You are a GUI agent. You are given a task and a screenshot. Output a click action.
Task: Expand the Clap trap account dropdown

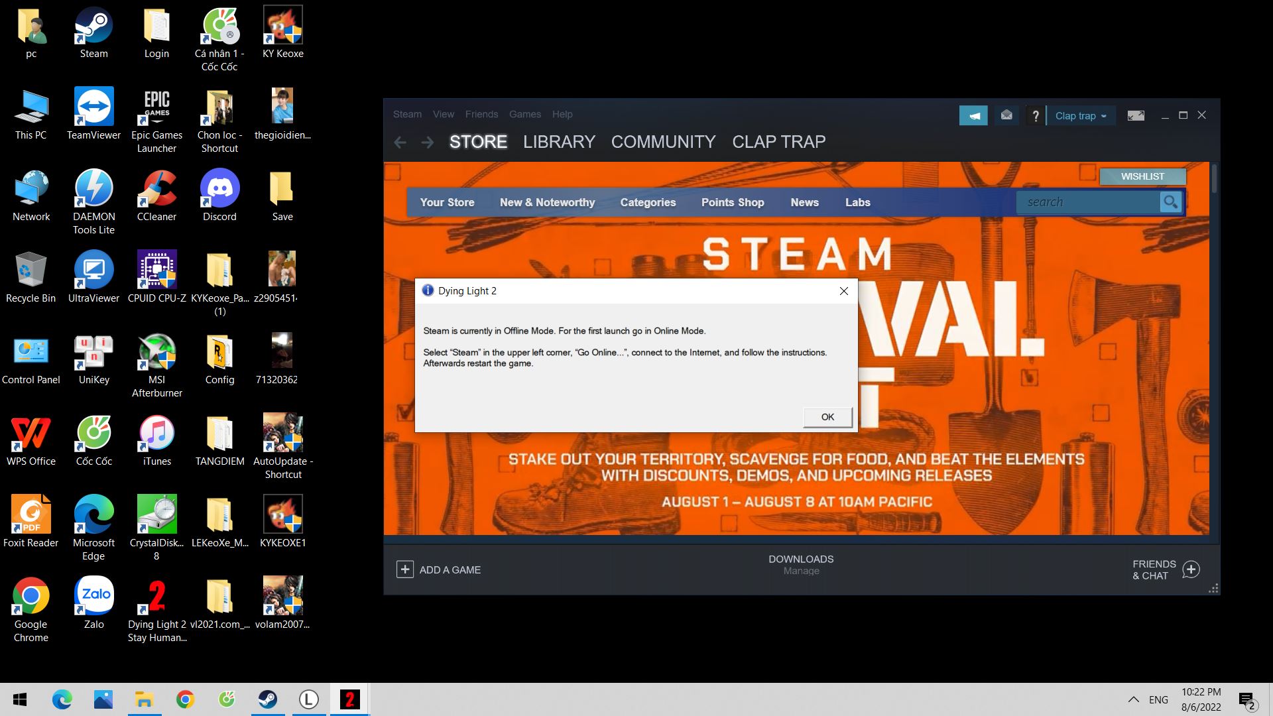[x=1079, y=115]
